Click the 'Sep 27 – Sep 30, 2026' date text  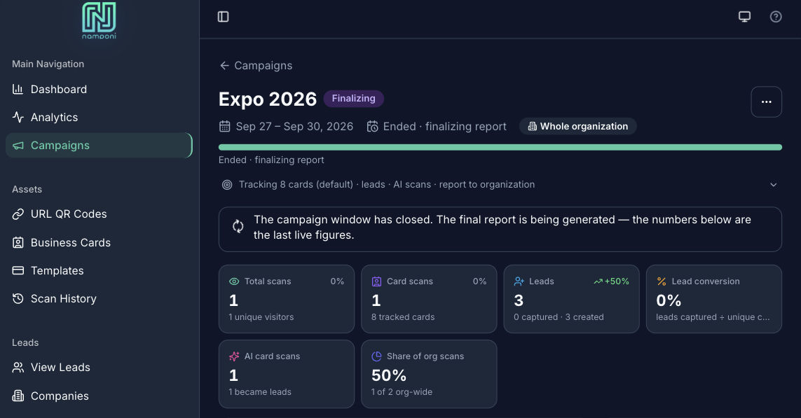coord(294,127)
